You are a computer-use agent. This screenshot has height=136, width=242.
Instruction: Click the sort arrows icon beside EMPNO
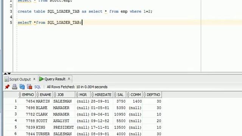(20, 94)
